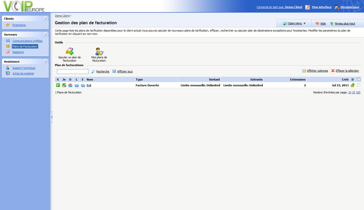Toggle the select-all checkbox in table header
Screen dimensions: 364x210
coord(358,79)
